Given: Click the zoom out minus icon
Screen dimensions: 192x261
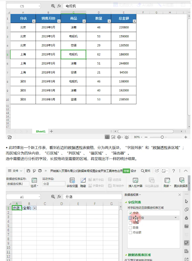Looking at the screenshot, I should coord(146,137).
